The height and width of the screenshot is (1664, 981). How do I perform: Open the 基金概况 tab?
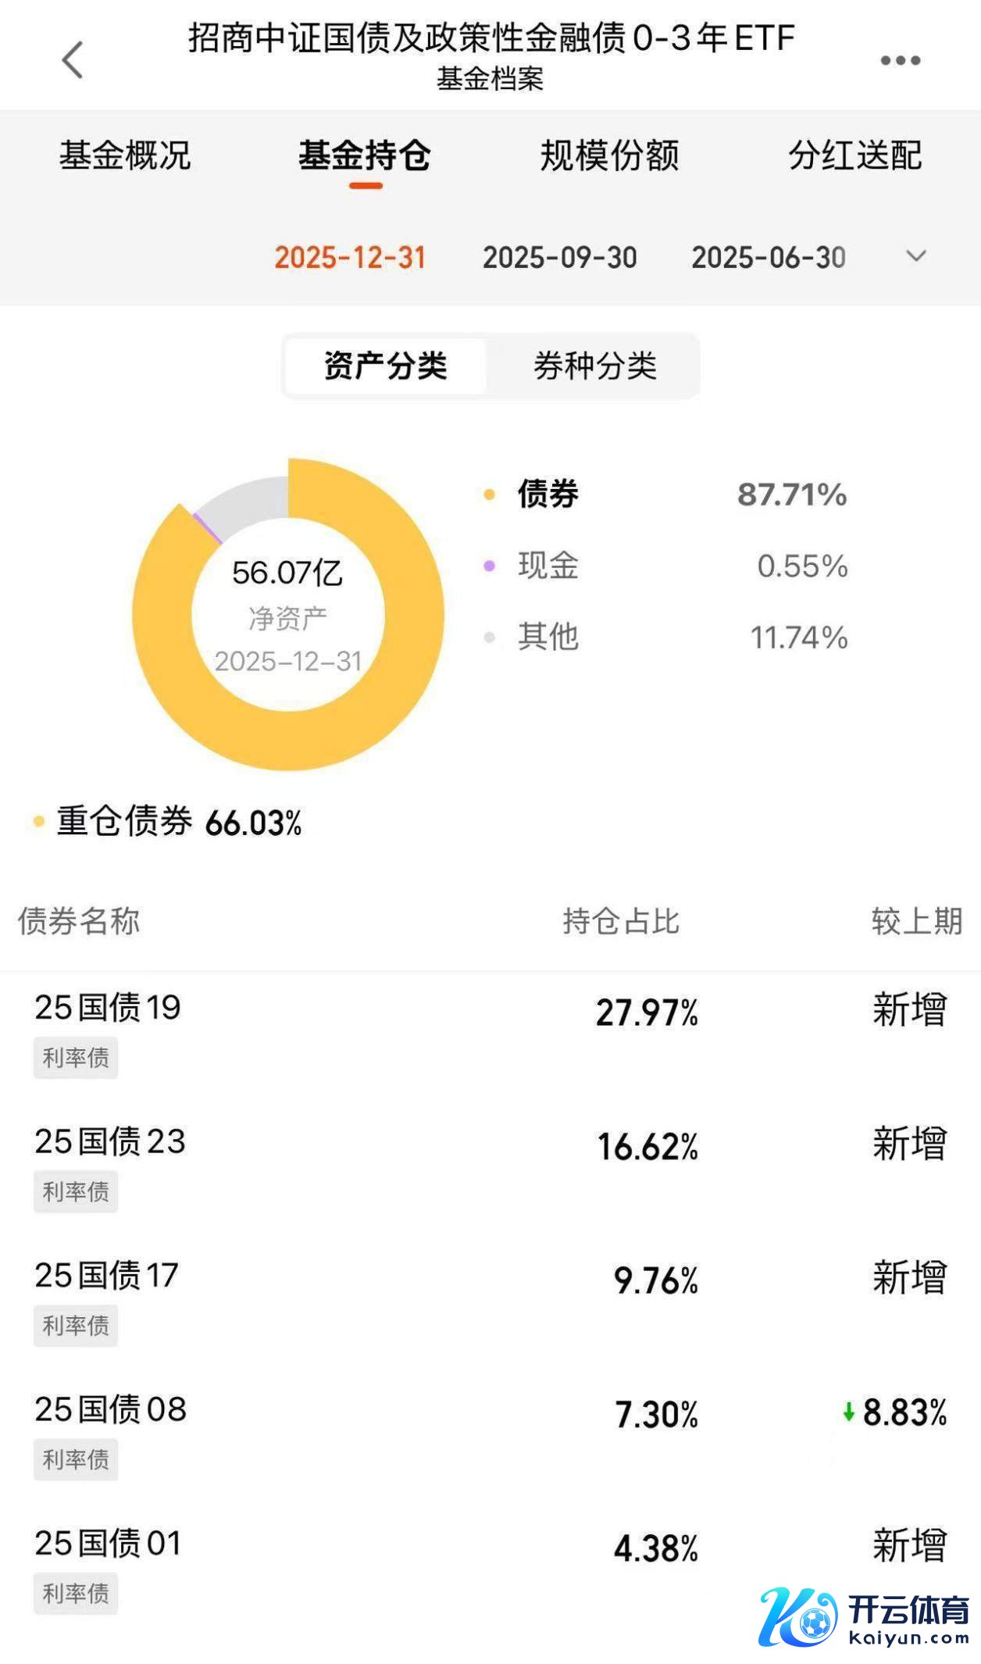125,155
